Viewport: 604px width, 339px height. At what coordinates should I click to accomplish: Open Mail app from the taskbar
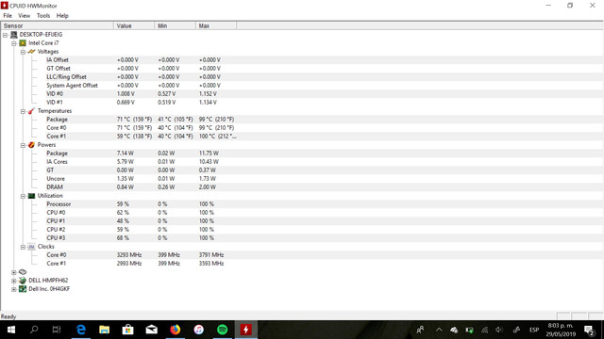pos(151,330)
